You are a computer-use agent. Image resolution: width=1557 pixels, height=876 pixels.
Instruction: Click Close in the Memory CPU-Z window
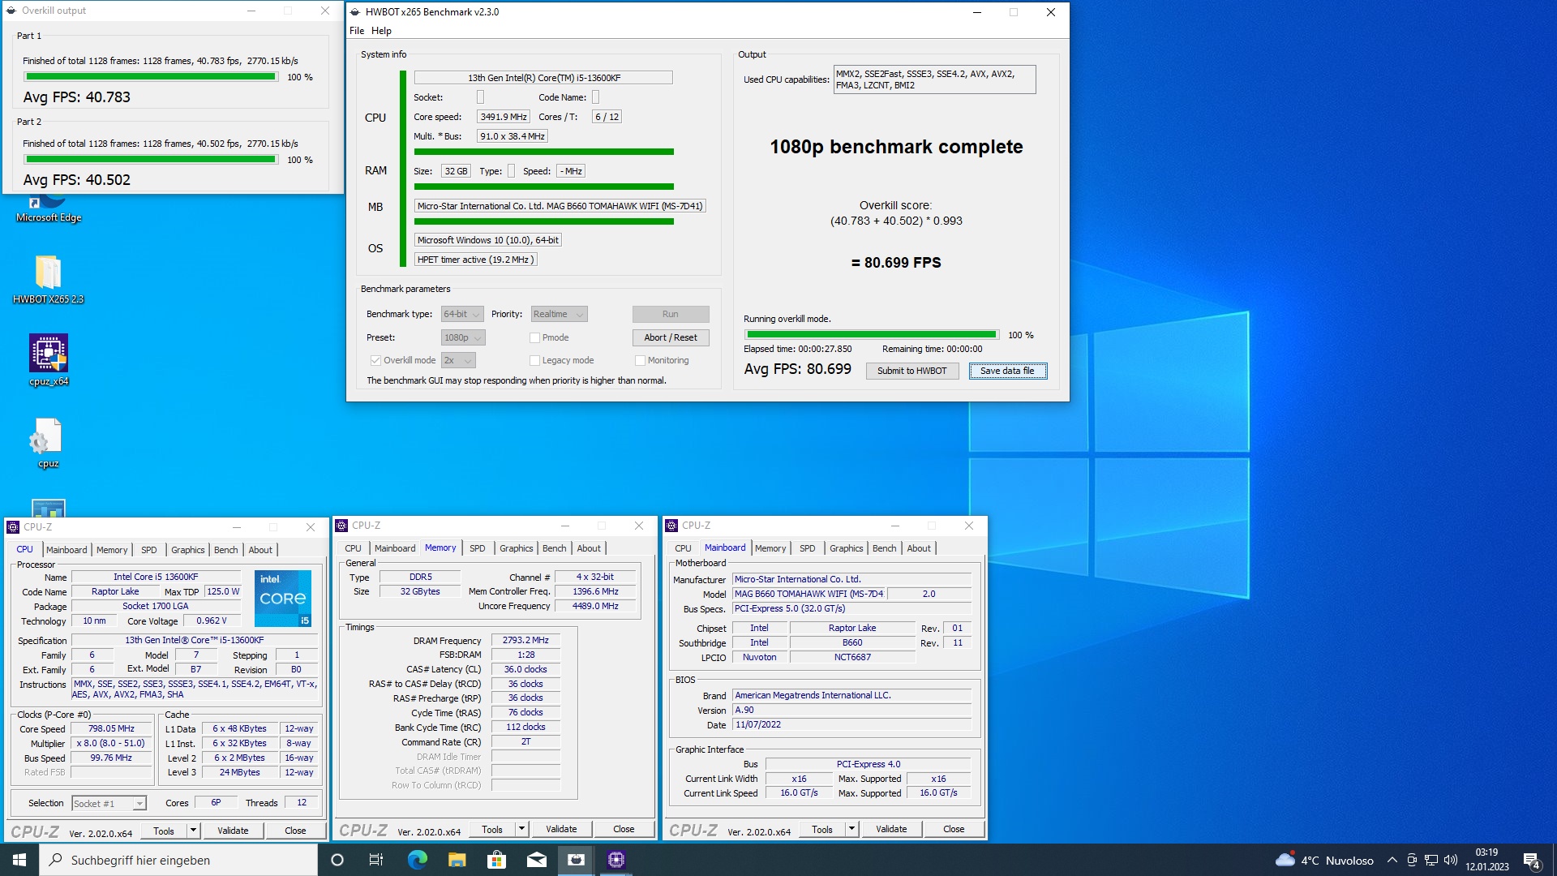[624, 829]
